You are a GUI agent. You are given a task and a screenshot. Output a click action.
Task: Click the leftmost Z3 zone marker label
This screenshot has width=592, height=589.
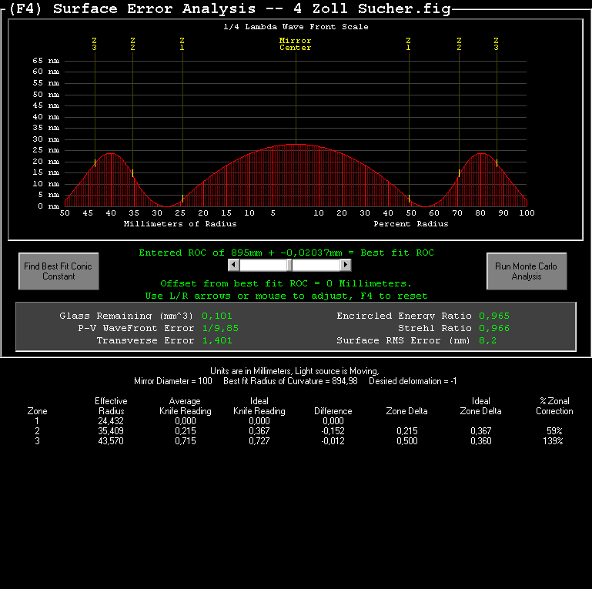[x=94, y=44]
